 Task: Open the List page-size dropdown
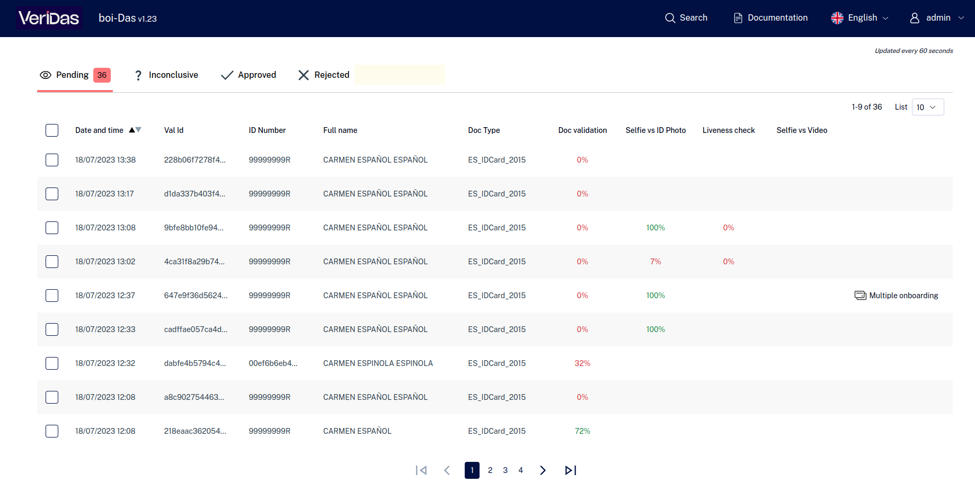[928, 107]
